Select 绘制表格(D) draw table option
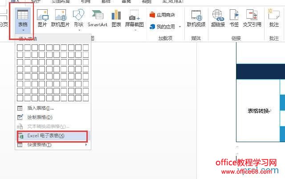The width and height of the screenshot is (285, 179). coord(53,117)
